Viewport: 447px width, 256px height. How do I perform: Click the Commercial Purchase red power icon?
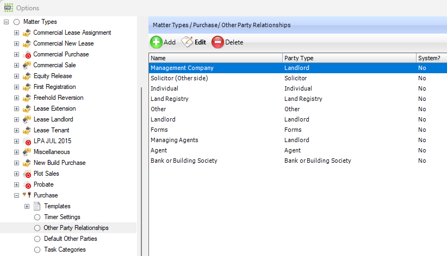pyautogui.click(x=27, y=55)
